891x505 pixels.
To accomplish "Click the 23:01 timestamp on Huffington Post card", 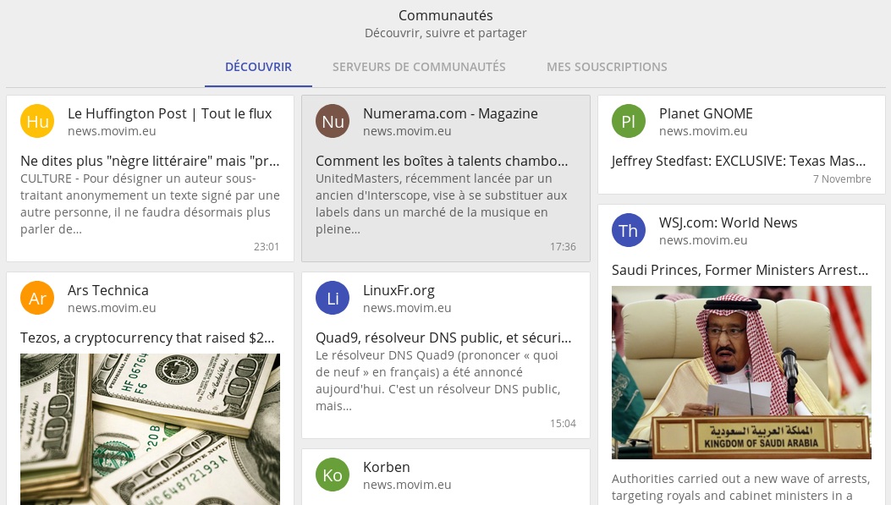I will [x=267, y=246].
